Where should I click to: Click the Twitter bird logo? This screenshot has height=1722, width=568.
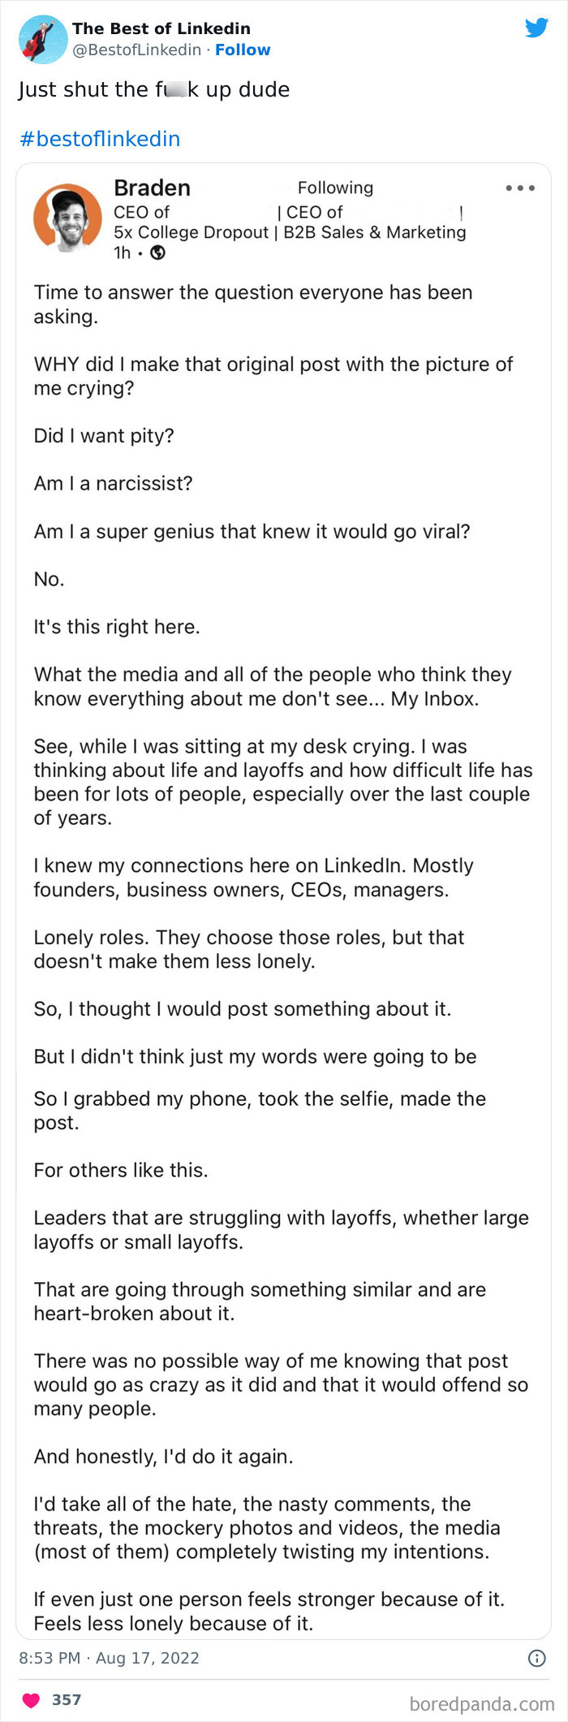(537, 28)
